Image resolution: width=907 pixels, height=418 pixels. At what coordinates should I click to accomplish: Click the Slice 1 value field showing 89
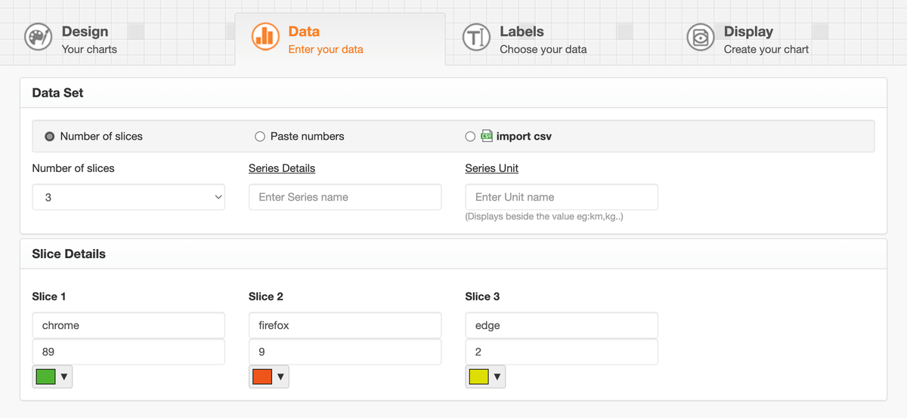(x=128, y=352)
